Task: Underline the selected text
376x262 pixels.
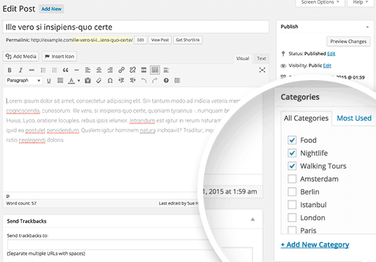Action: (x=48, y=81)
